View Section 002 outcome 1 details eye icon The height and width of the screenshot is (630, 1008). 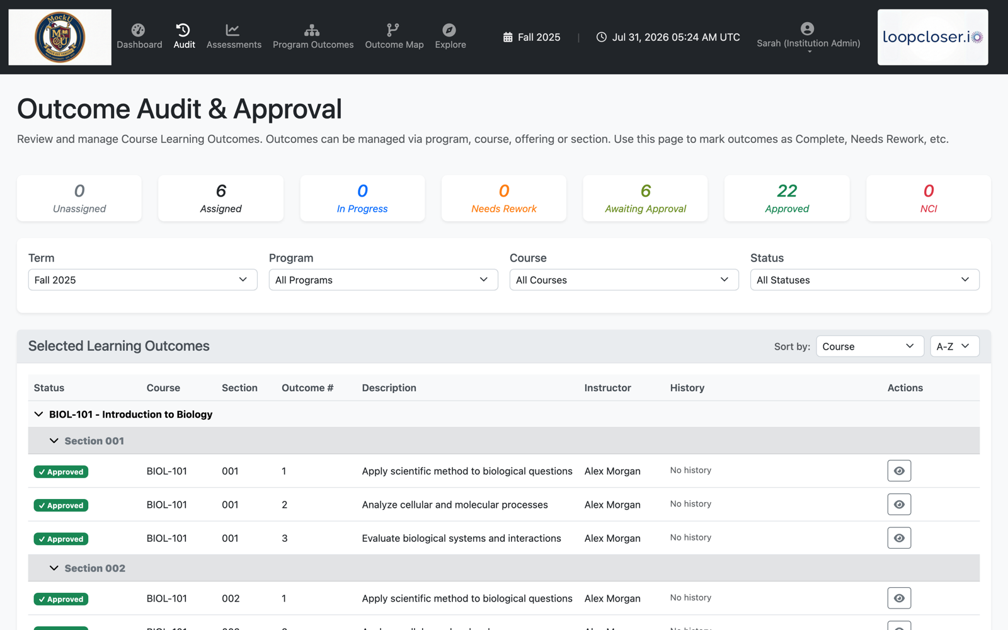pyautogui.click(x=899, y=598)
